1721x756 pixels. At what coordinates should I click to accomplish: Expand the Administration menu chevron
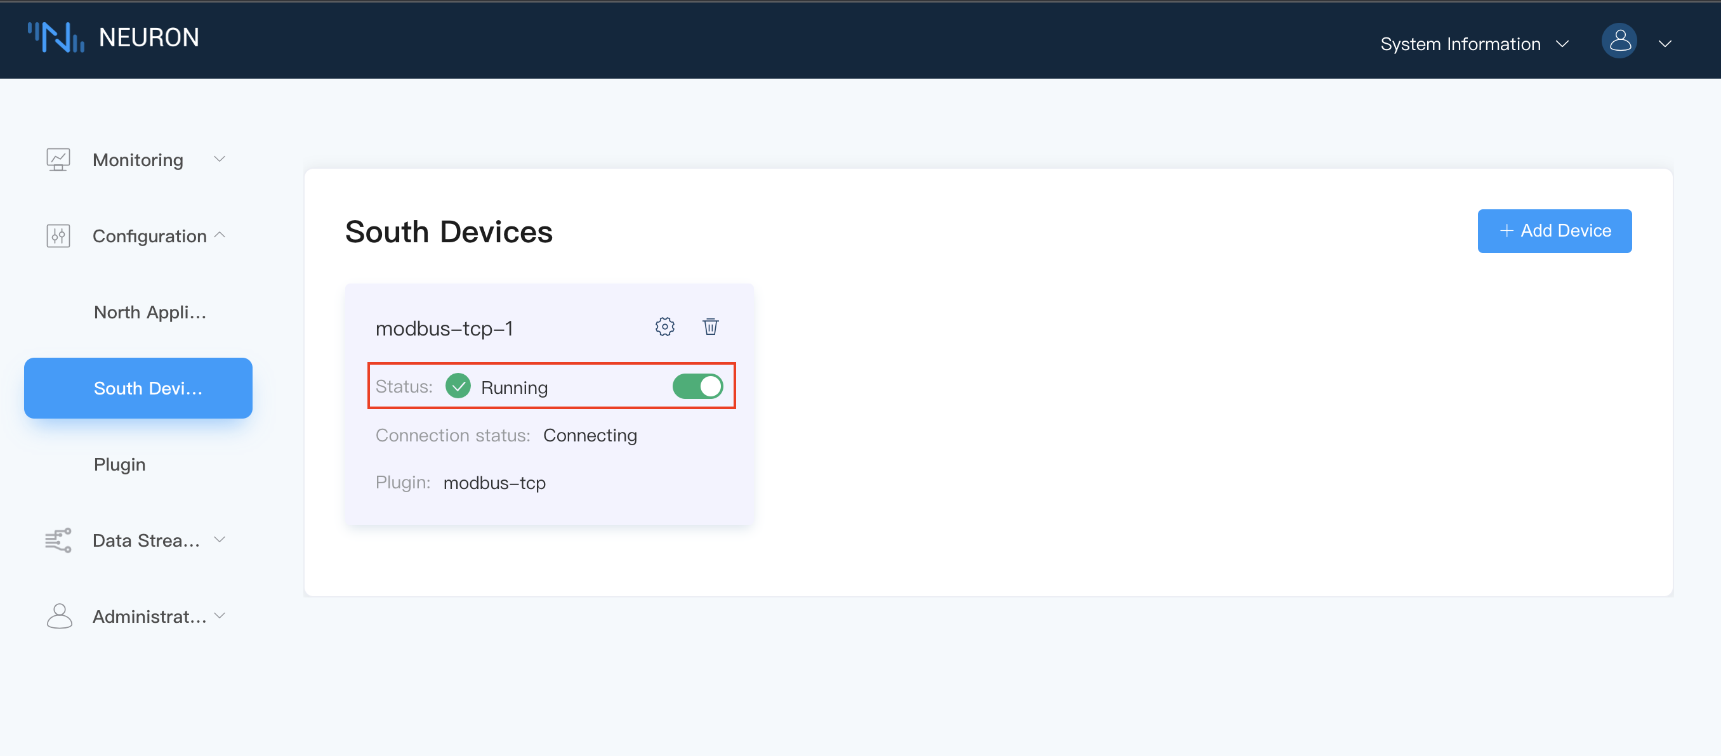219,616
